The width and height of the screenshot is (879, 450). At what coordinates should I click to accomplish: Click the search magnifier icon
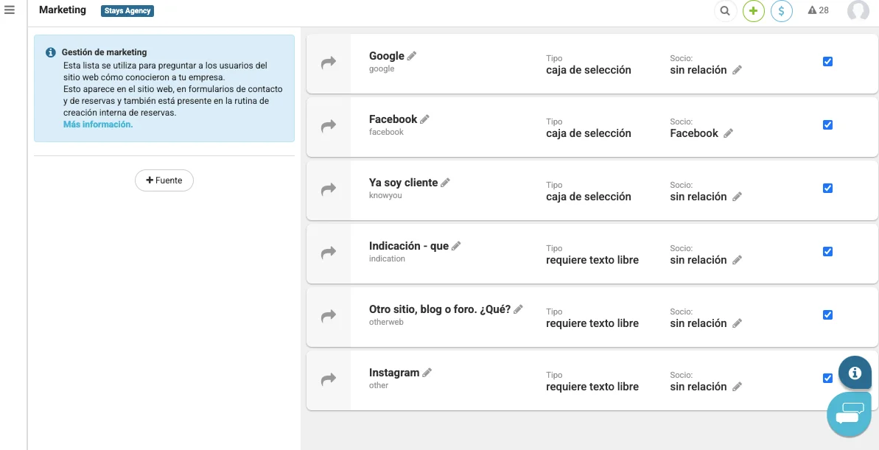(x=725, y=11)
